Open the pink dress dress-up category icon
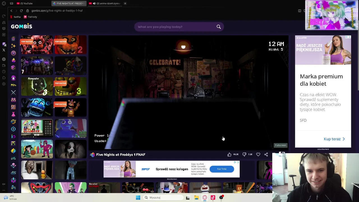This screenshot has height=202, width=359. 13,114
